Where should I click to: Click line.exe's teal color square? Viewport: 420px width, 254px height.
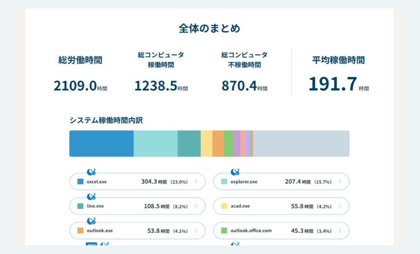pos(80,206)
